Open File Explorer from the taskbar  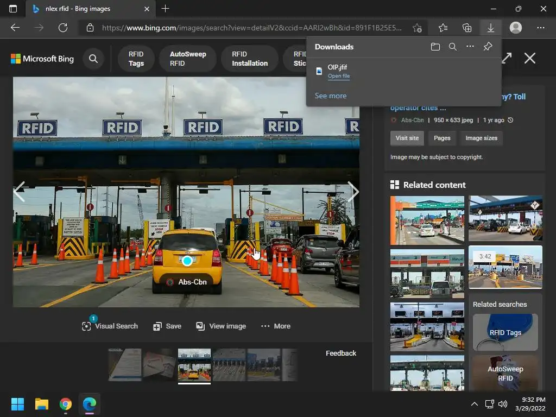click(x=42, y=404)
